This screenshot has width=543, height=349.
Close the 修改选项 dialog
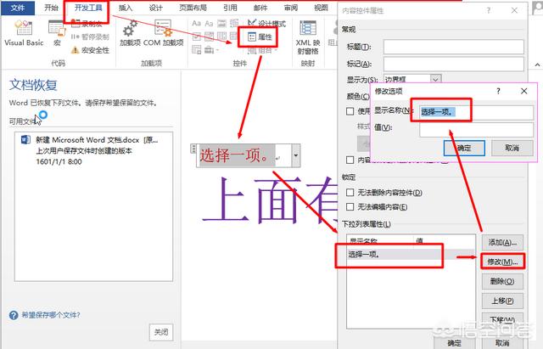tap(524, 91)
